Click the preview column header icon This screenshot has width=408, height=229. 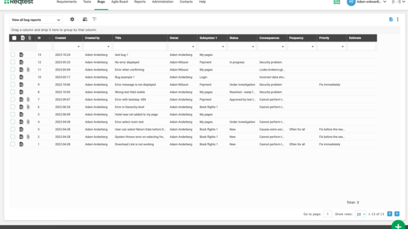click(23, 38)
